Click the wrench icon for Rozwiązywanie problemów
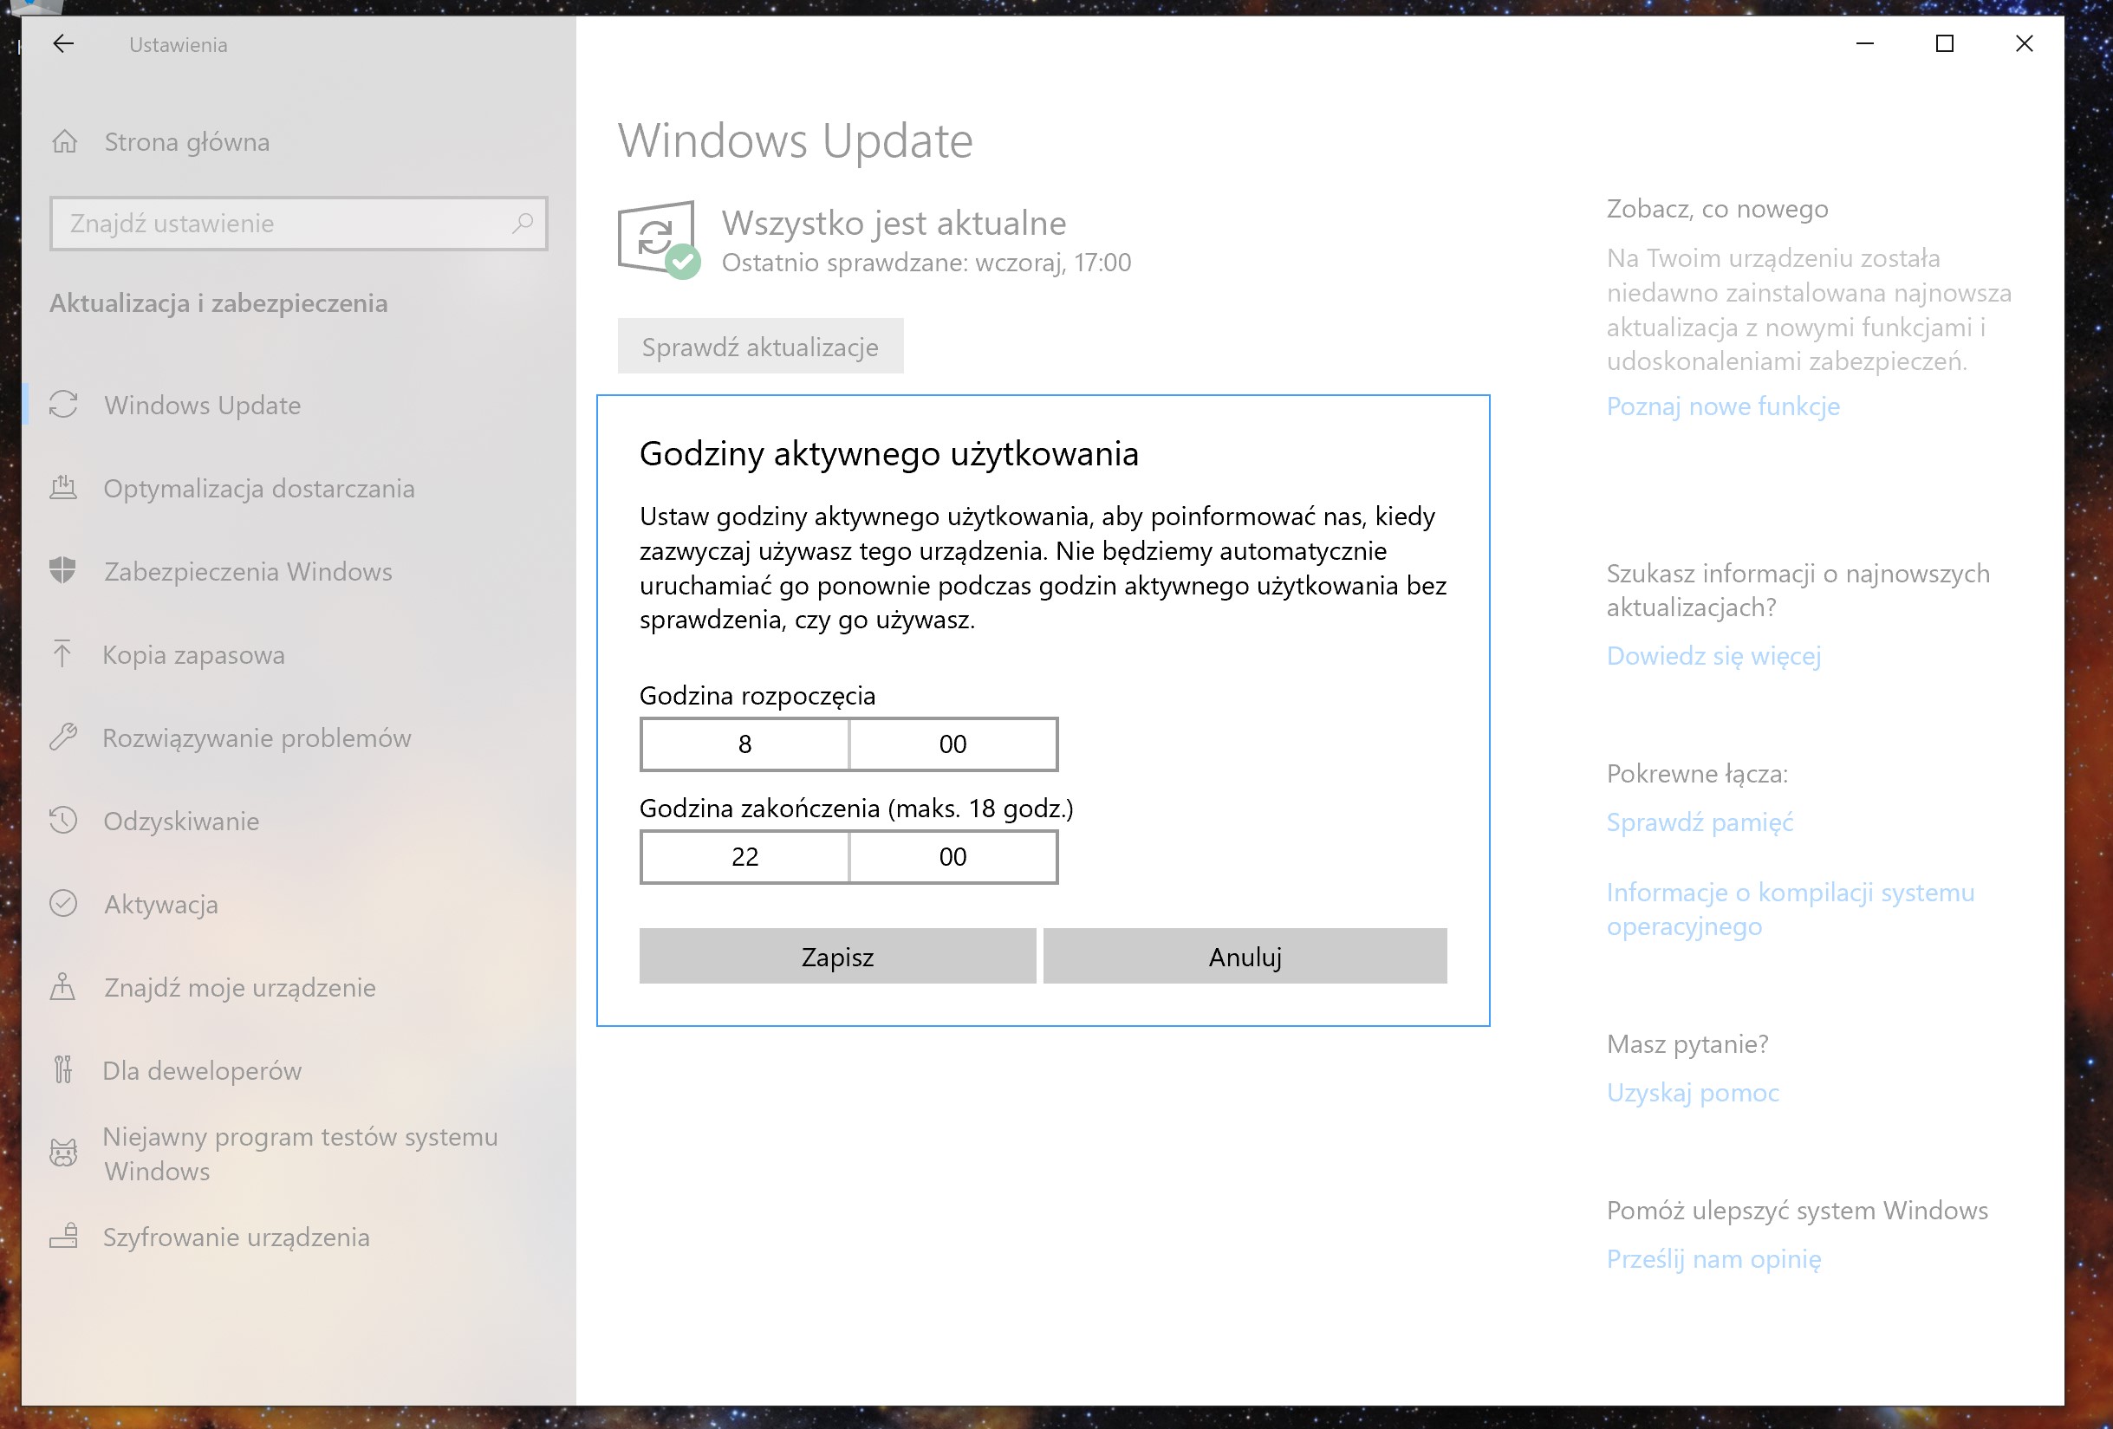The height and width of the screenshot is (1429, 2113). click(x=63, y=737)
